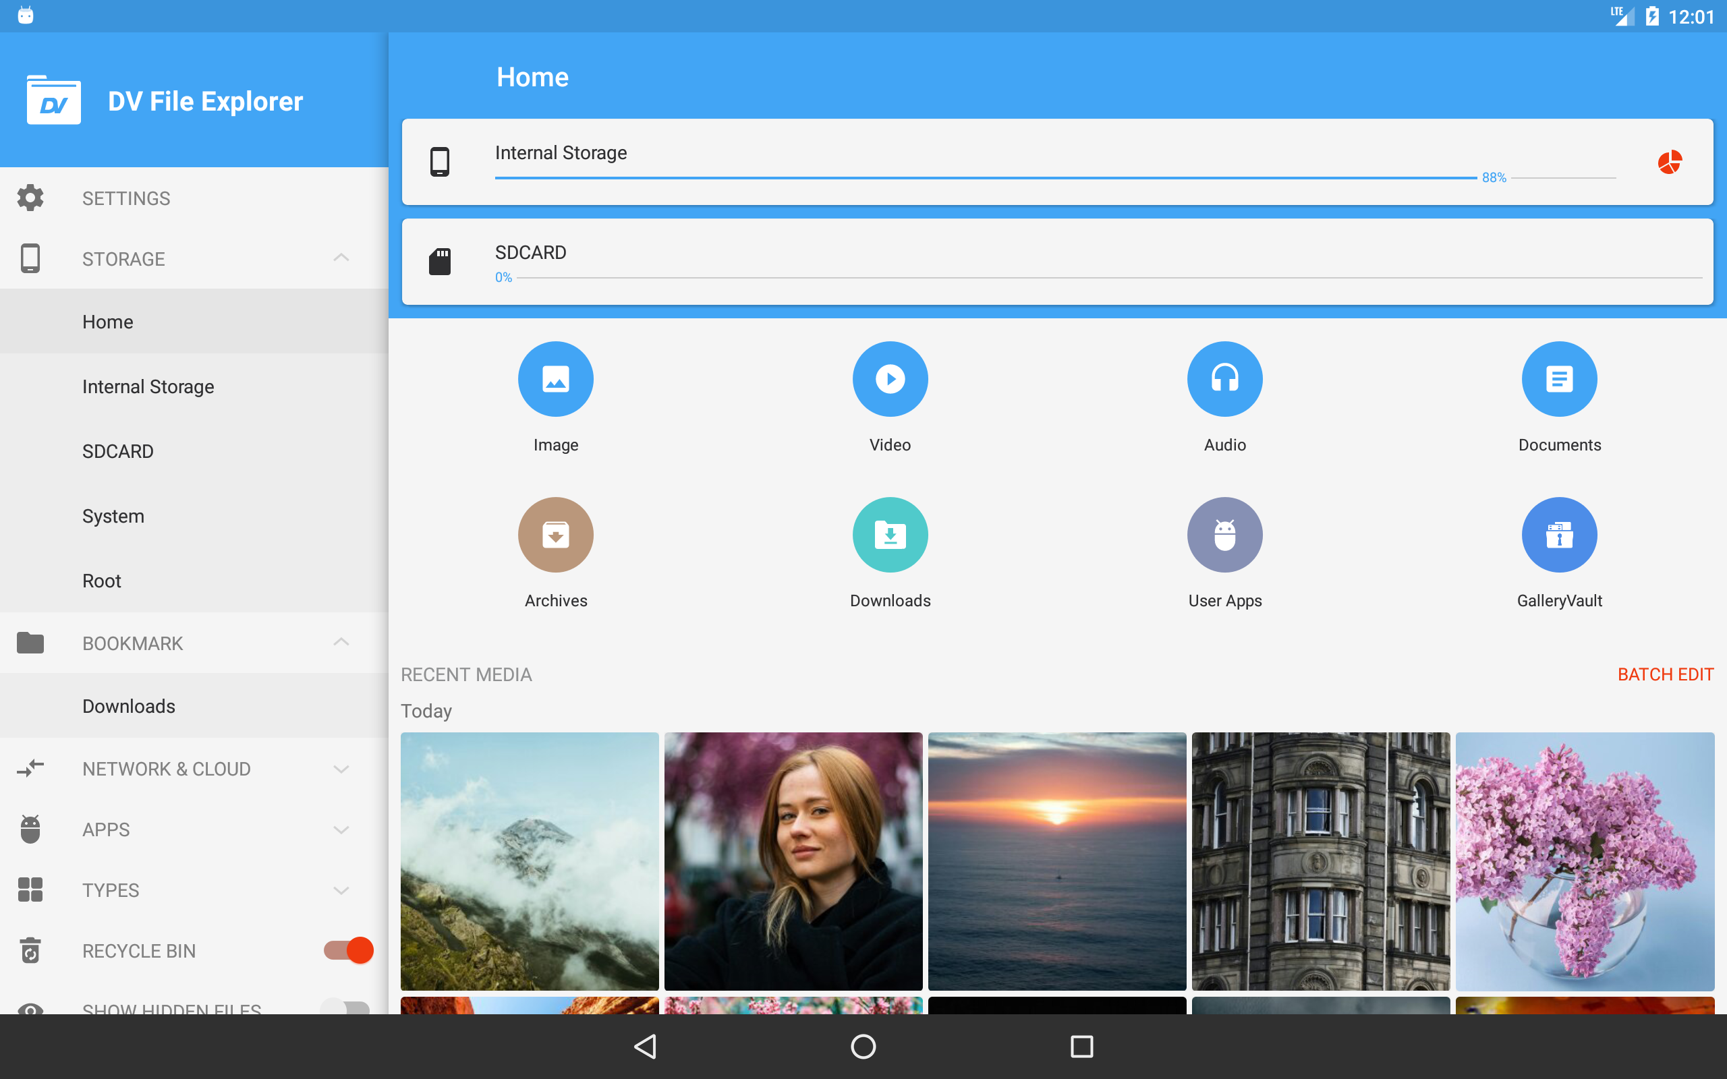The image size is (1727, 1079).
Task: Click the Storage phone icon in sidebar
Action: pos(30,258)
